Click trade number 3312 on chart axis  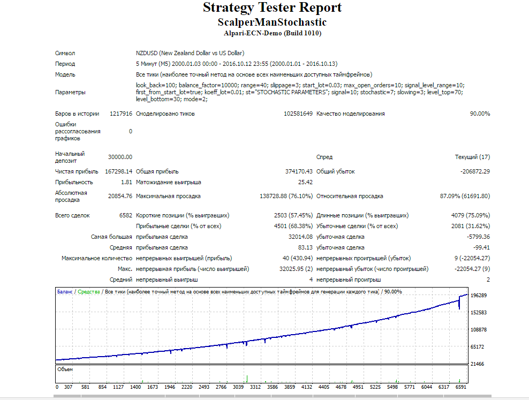(255, 387)
